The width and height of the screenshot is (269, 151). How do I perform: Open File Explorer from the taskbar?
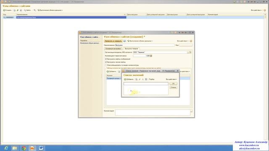(x=15, y=148)
